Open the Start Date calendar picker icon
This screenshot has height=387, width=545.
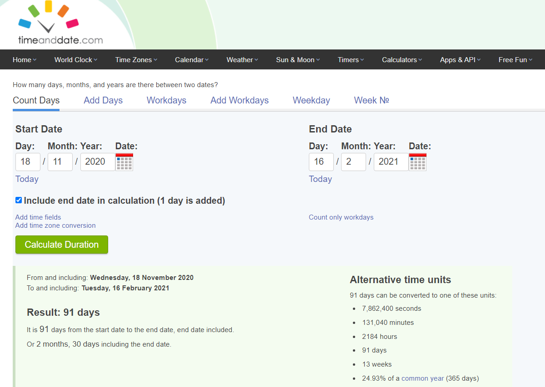click(124, 162)
